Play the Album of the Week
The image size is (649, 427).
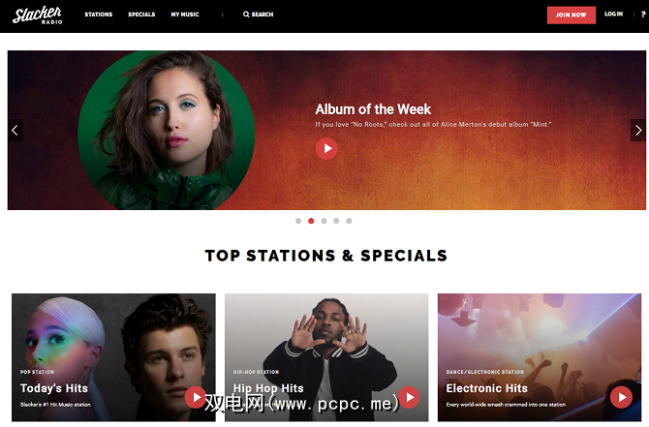coord(326,148)
